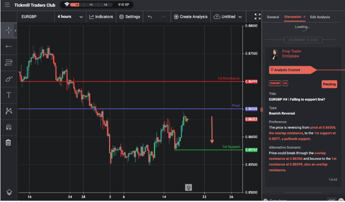Select the Discussion tab
Image resolution: width=345 pixels, height=202 pixels.
click(293, 17)
